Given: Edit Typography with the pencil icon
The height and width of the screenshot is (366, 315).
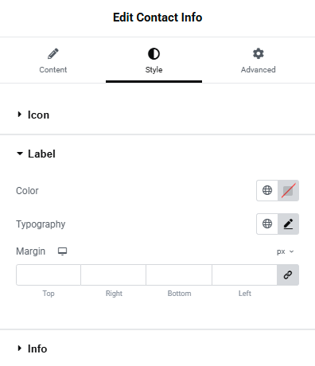Looking at the screenshot, I should pos(288,224).
